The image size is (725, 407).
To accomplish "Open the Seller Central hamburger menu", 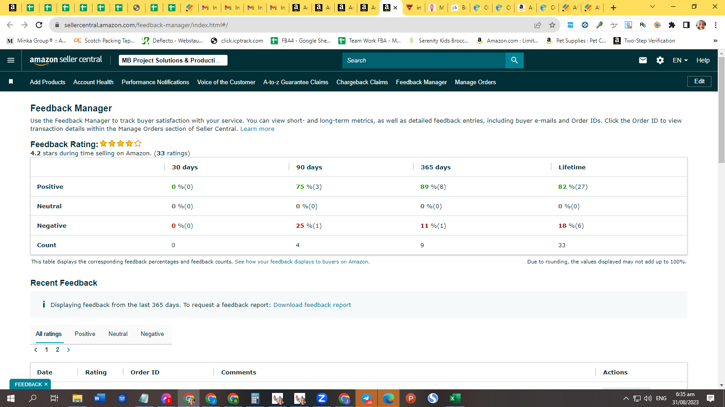I will [11, 60].
